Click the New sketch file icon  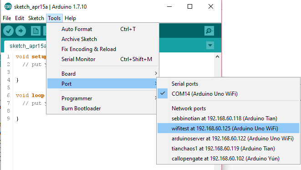[36, 31]
